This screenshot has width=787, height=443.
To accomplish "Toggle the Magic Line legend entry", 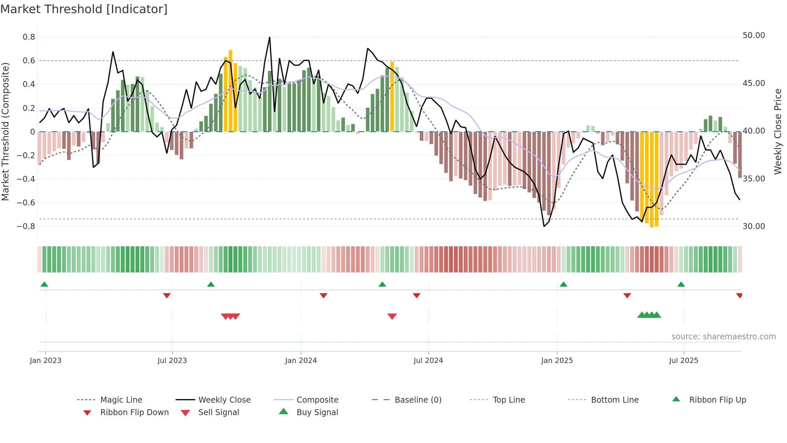I will pyautogui.click(x=110, y=400).
